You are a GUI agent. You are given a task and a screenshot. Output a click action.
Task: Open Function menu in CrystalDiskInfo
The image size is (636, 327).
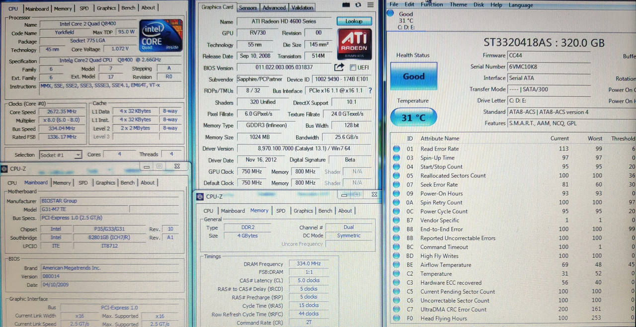click(432, 4)
